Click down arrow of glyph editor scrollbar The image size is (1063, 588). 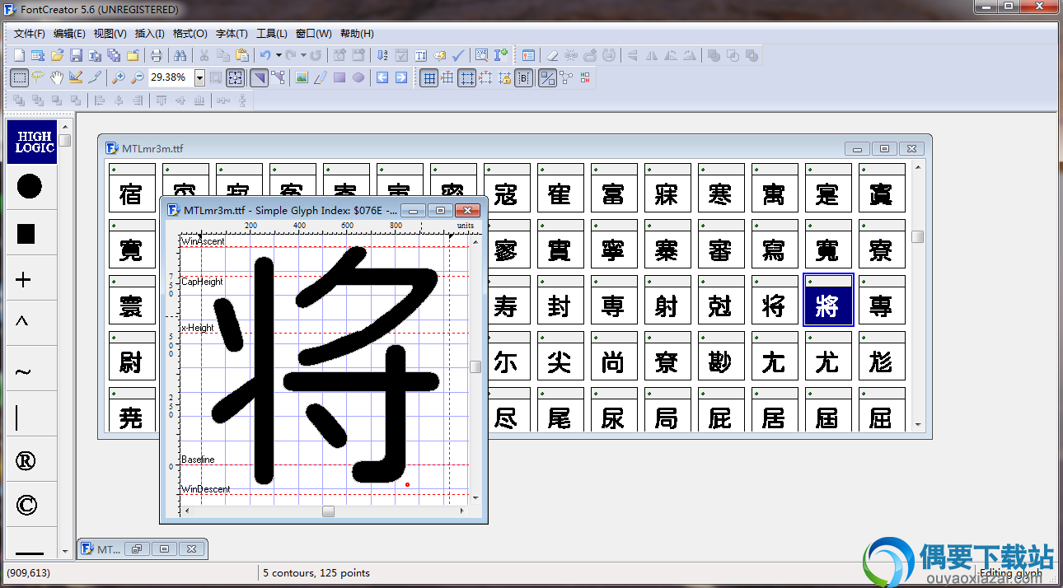click(475, 497)
